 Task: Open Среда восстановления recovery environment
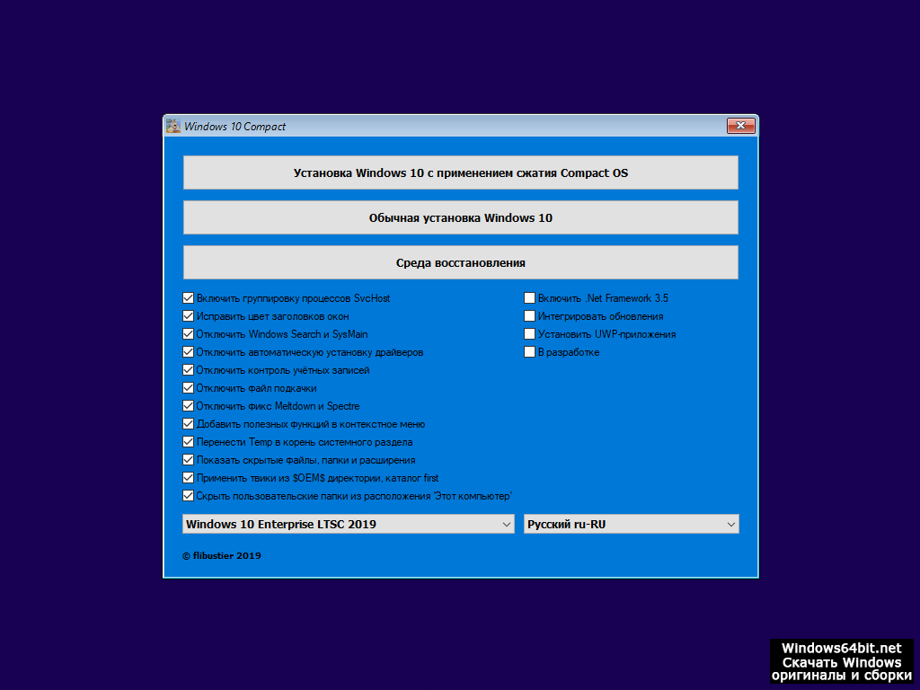click(460, 263)
